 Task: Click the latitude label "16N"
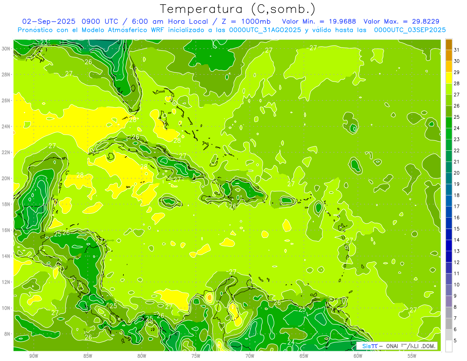[x=6, y=230]
